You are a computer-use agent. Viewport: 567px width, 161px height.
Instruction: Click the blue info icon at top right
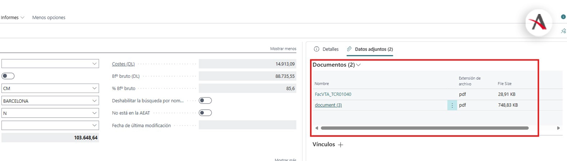[x=563, y=17]
